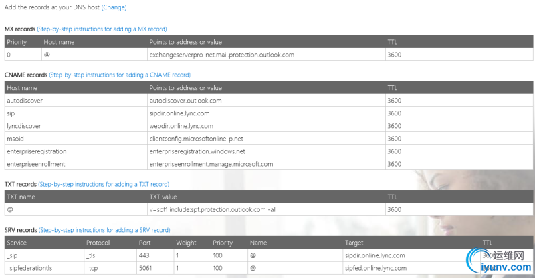Select the 3600 TTL in autodiscover row
Image resolution: width=535 pixels, height=278 pixels.
tap(395, 101)
